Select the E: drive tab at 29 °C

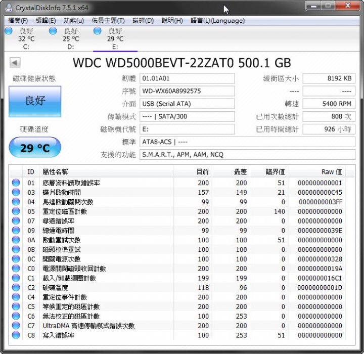click(115, 38)
